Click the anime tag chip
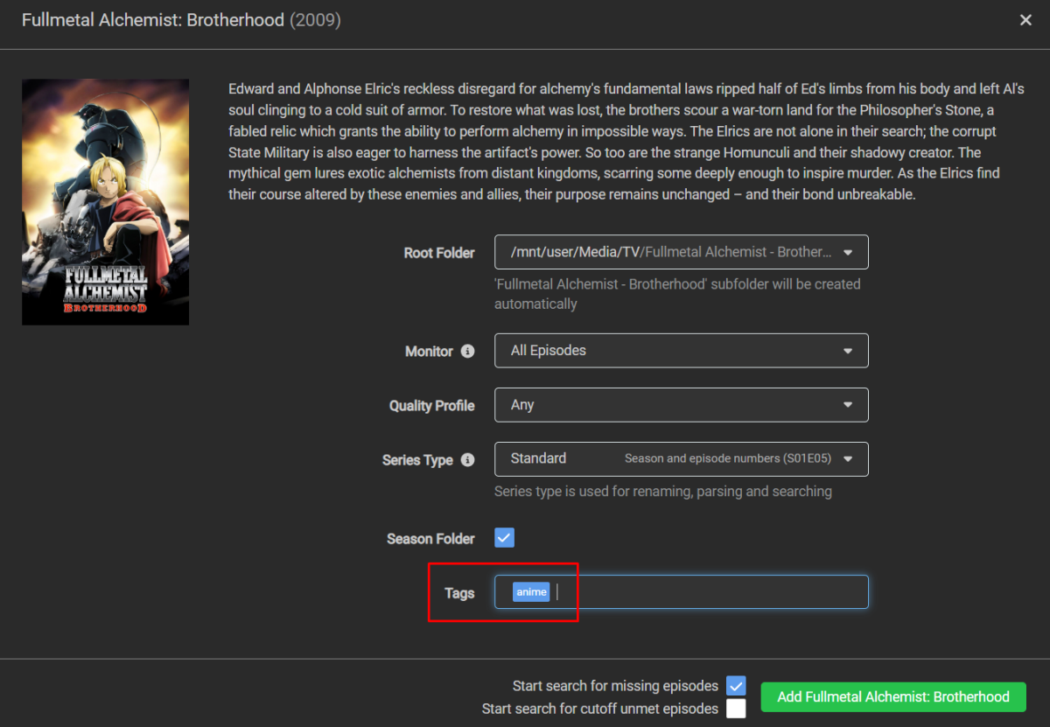This screenshot has width=1050, height=727. click(x=531, y=592)
